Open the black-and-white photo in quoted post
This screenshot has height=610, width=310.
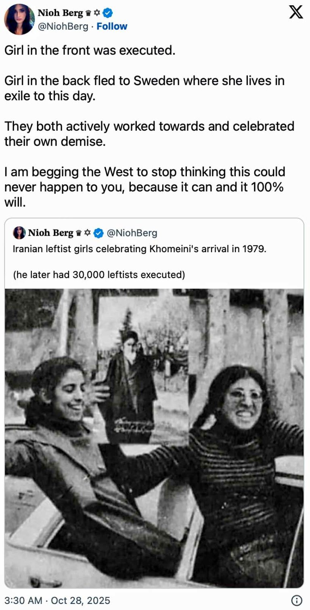click(x=154, y=437)
